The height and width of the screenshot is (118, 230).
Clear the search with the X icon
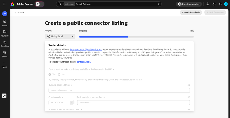click(159, 4)
